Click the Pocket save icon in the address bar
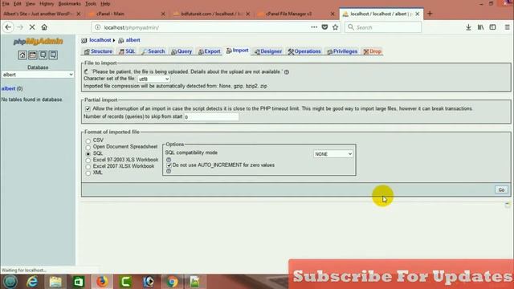The height and width of the screenshot is (289, 514). 324,27
